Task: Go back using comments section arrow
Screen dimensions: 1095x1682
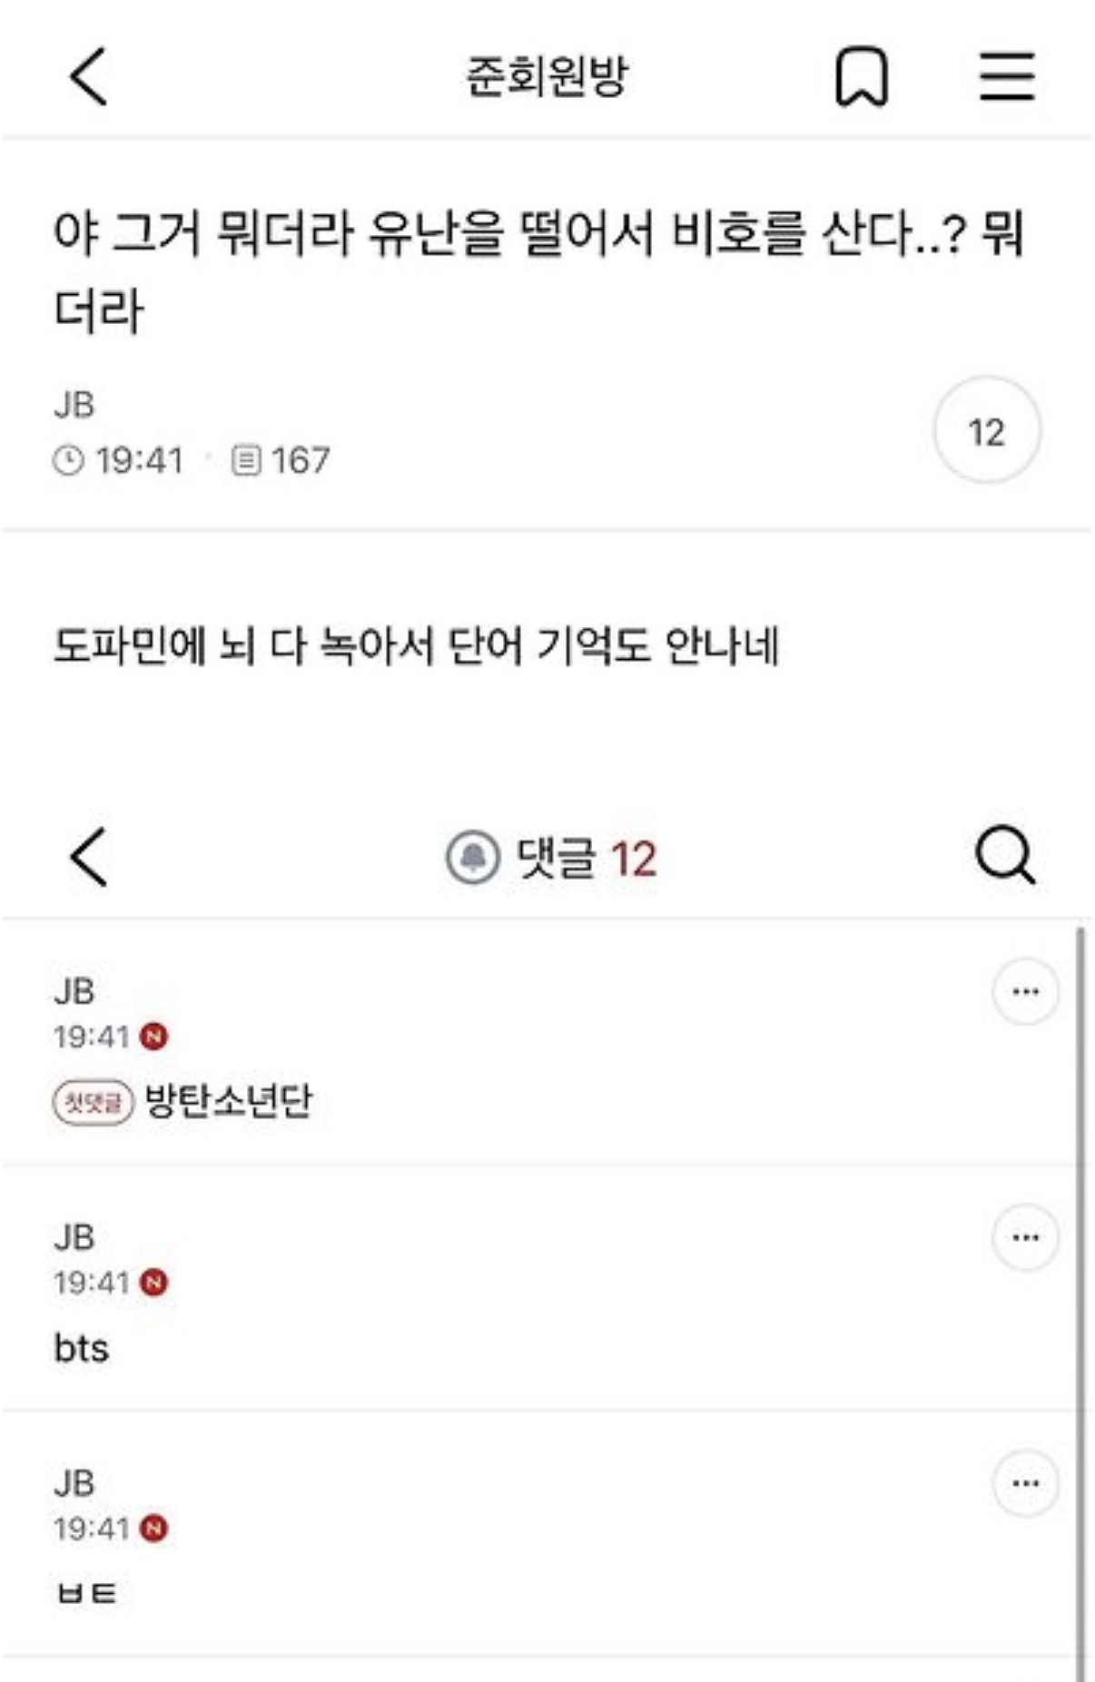Action: pos(89,856)
